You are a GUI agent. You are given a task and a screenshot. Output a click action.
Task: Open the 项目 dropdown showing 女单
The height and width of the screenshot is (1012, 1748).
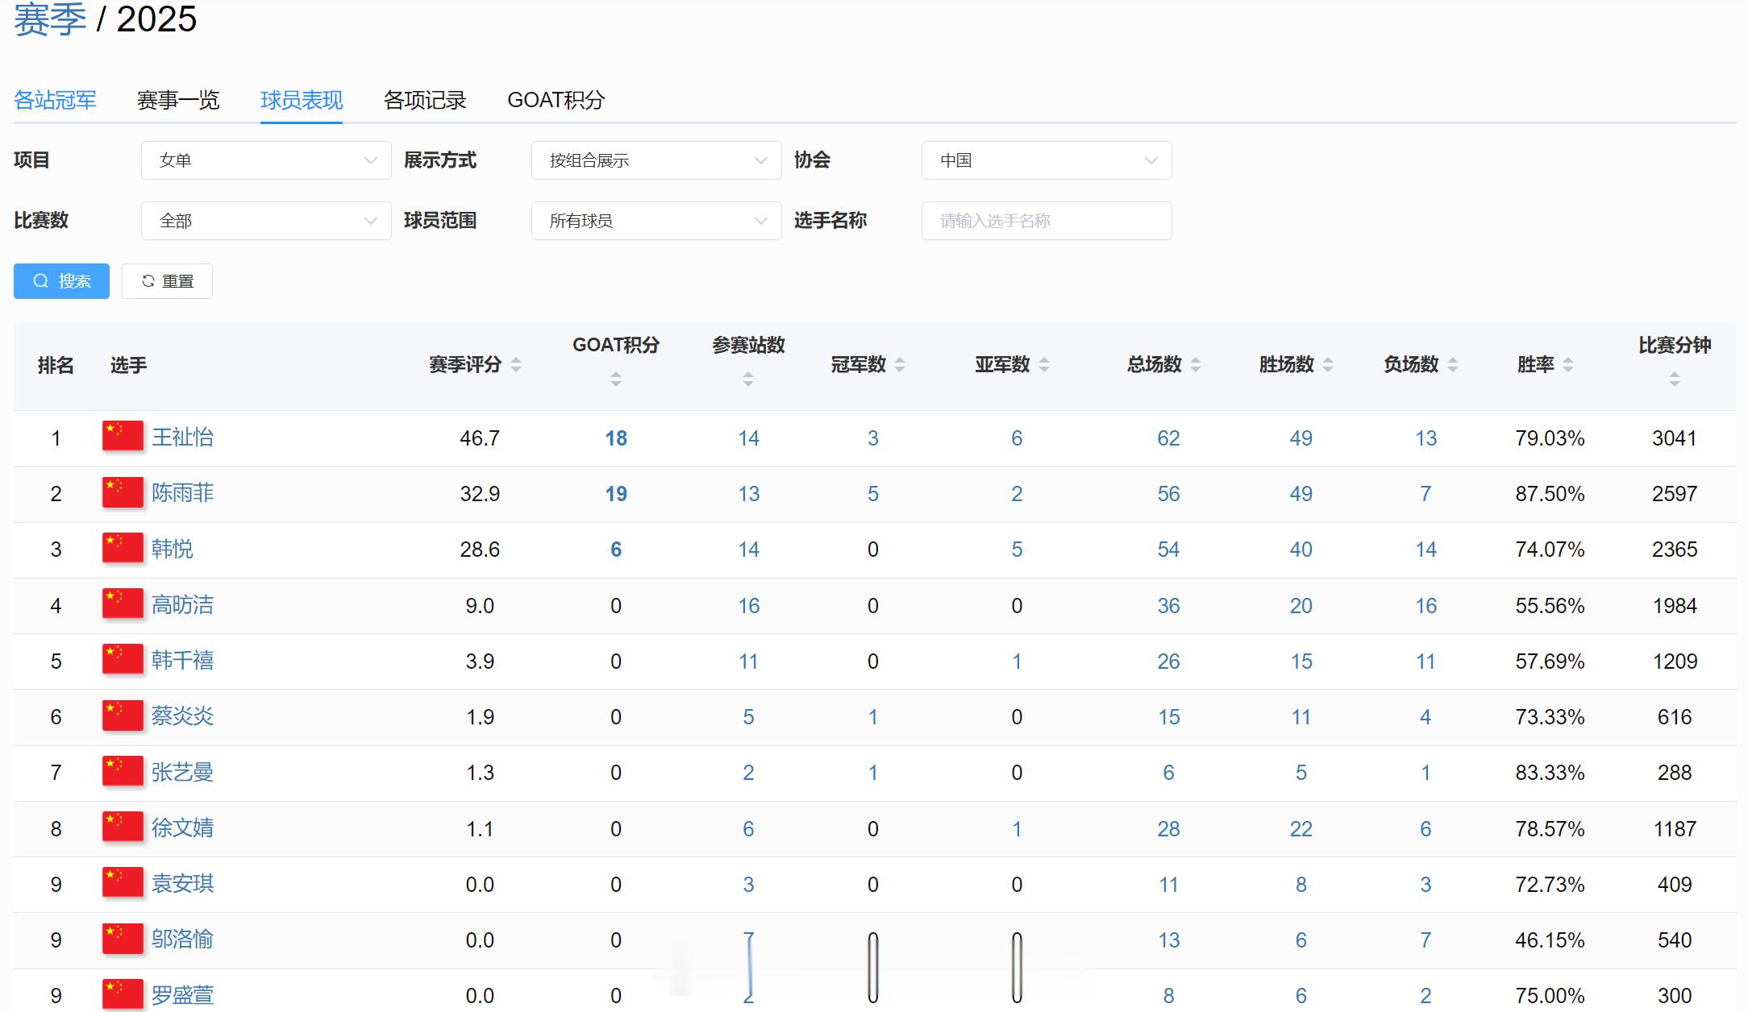coord(266,160)
